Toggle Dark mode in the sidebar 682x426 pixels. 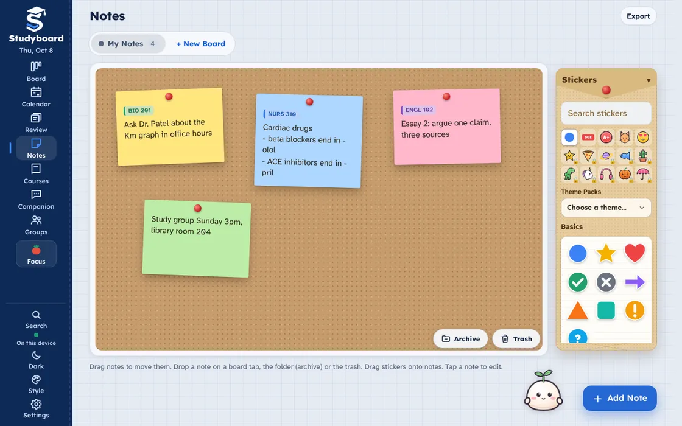pyautogui.click(x=36, y=360)
